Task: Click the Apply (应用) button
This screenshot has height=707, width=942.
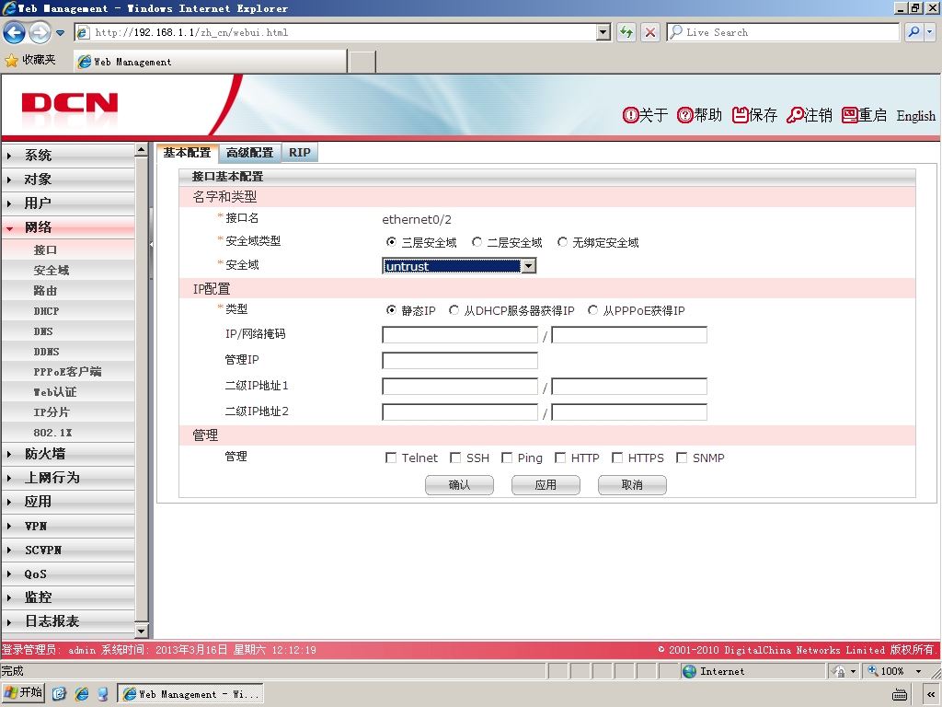Action: pyautogui.click(x=546, y=485)
